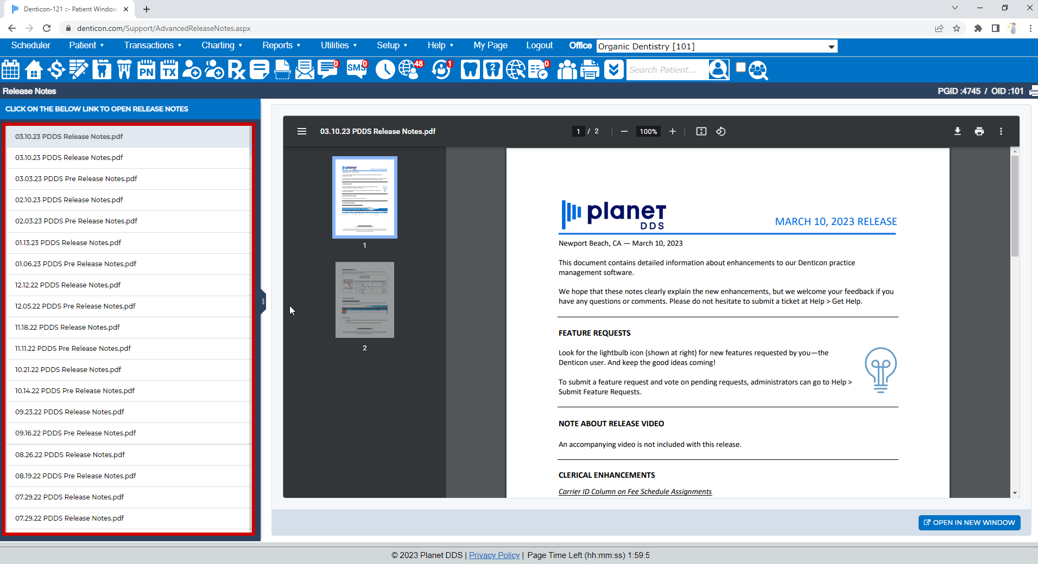
Task: Open Chrome tab search dropdown arrow
Action: (x=955, y=8)
